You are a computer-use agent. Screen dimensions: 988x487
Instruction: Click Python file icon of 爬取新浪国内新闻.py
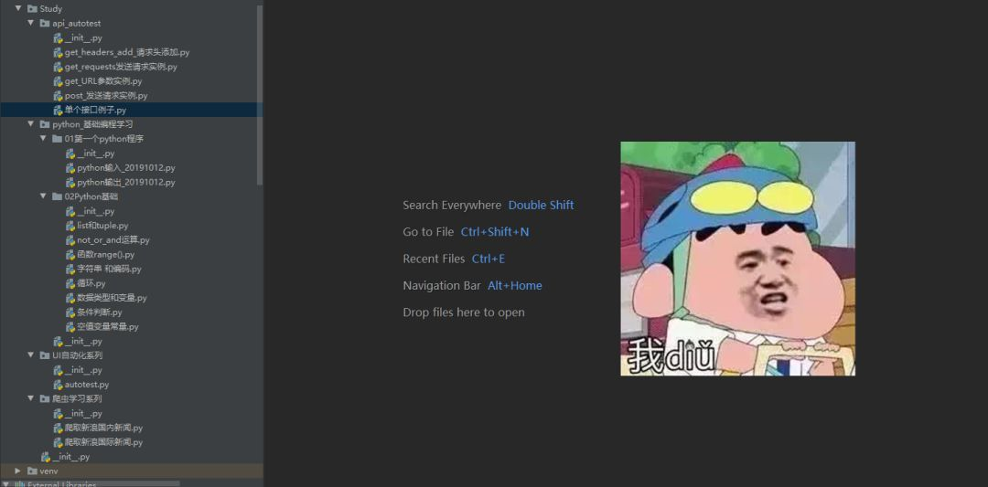click(x=58, y=428)
